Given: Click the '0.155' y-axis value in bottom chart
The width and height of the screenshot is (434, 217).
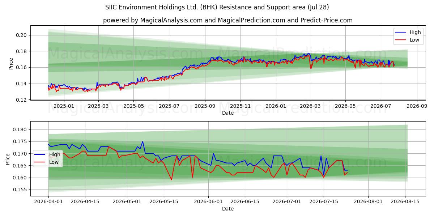Looking at the screenshot, I should click(20, 190).
